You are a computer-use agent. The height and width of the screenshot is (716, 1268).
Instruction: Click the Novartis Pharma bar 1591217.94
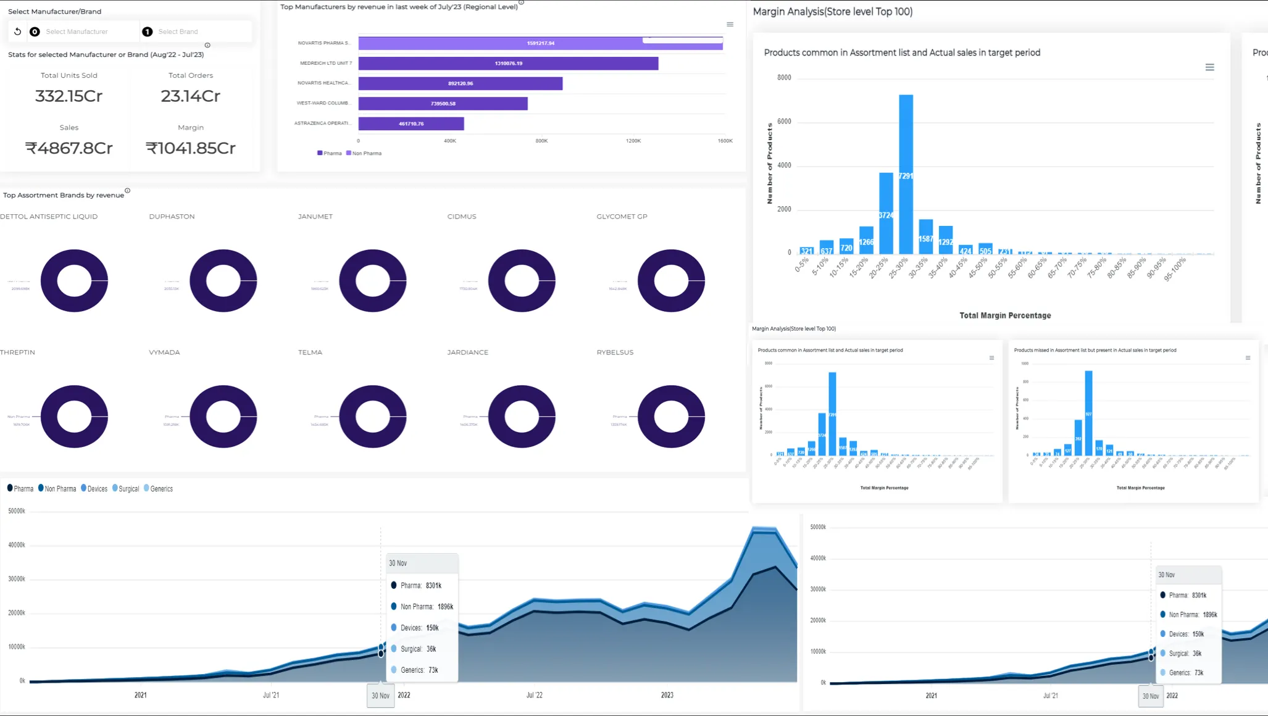(540, 43)
